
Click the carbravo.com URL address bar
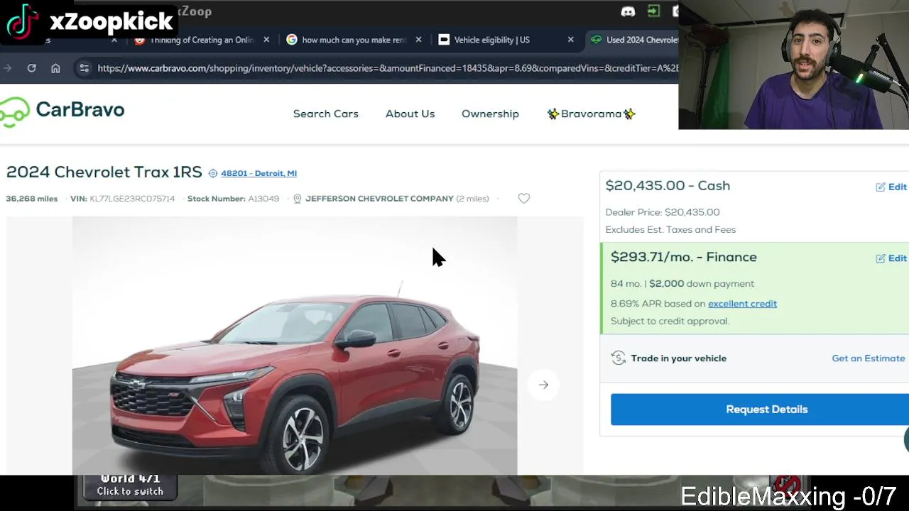coord(387,68)
